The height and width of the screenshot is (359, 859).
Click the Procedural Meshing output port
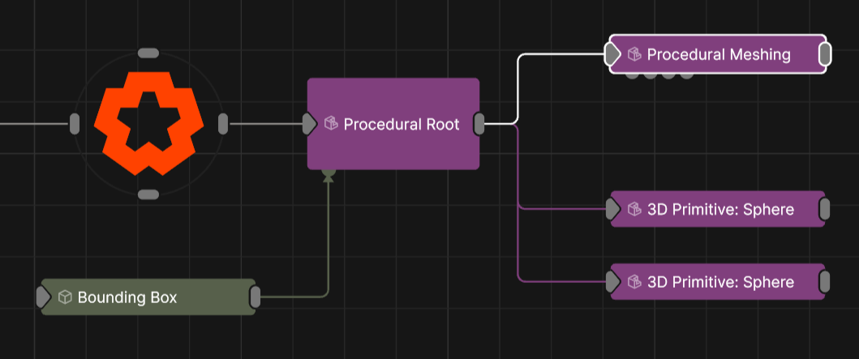(x=825, y=54)
